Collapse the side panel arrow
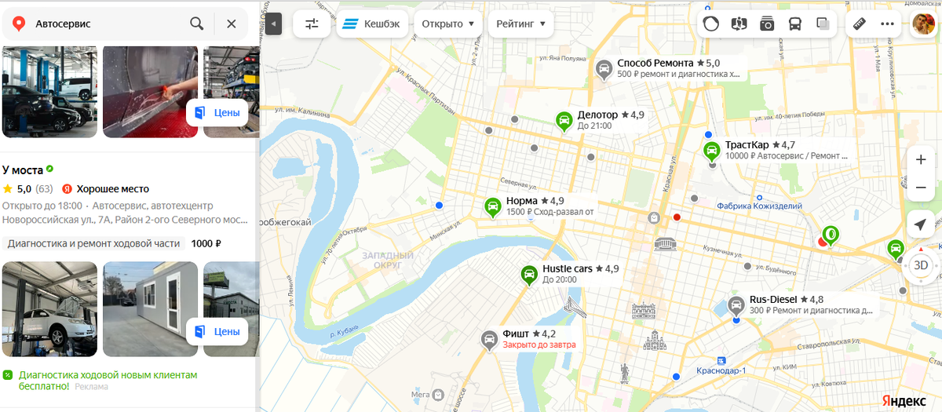Viewport: 942px width, 412px height. pos(273,24)
